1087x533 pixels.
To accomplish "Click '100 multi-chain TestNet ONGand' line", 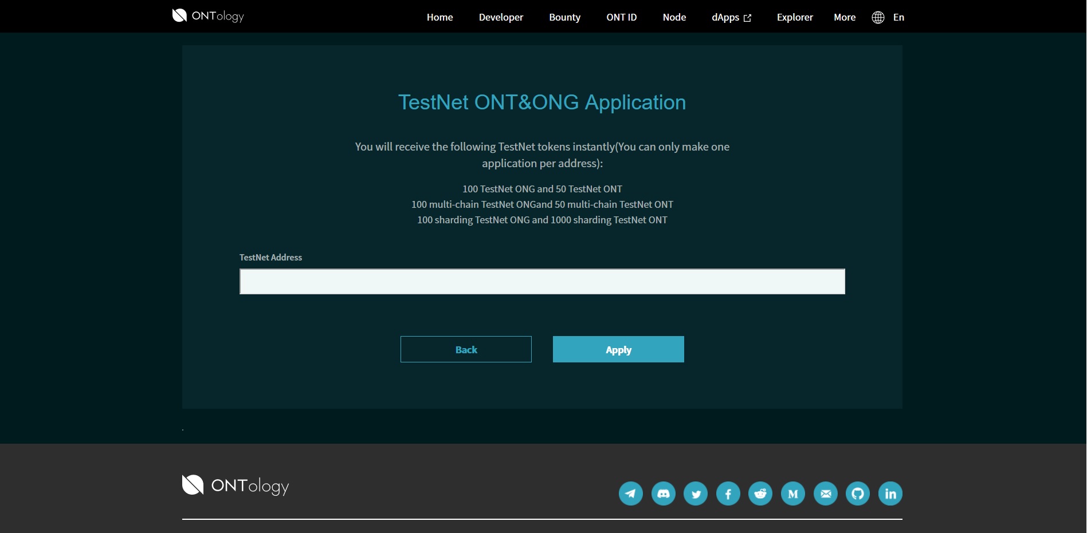I will [542, 204].
